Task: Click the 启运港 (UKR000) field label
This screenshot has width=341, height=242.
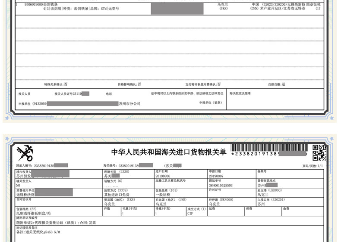Action: click(270, 190)
